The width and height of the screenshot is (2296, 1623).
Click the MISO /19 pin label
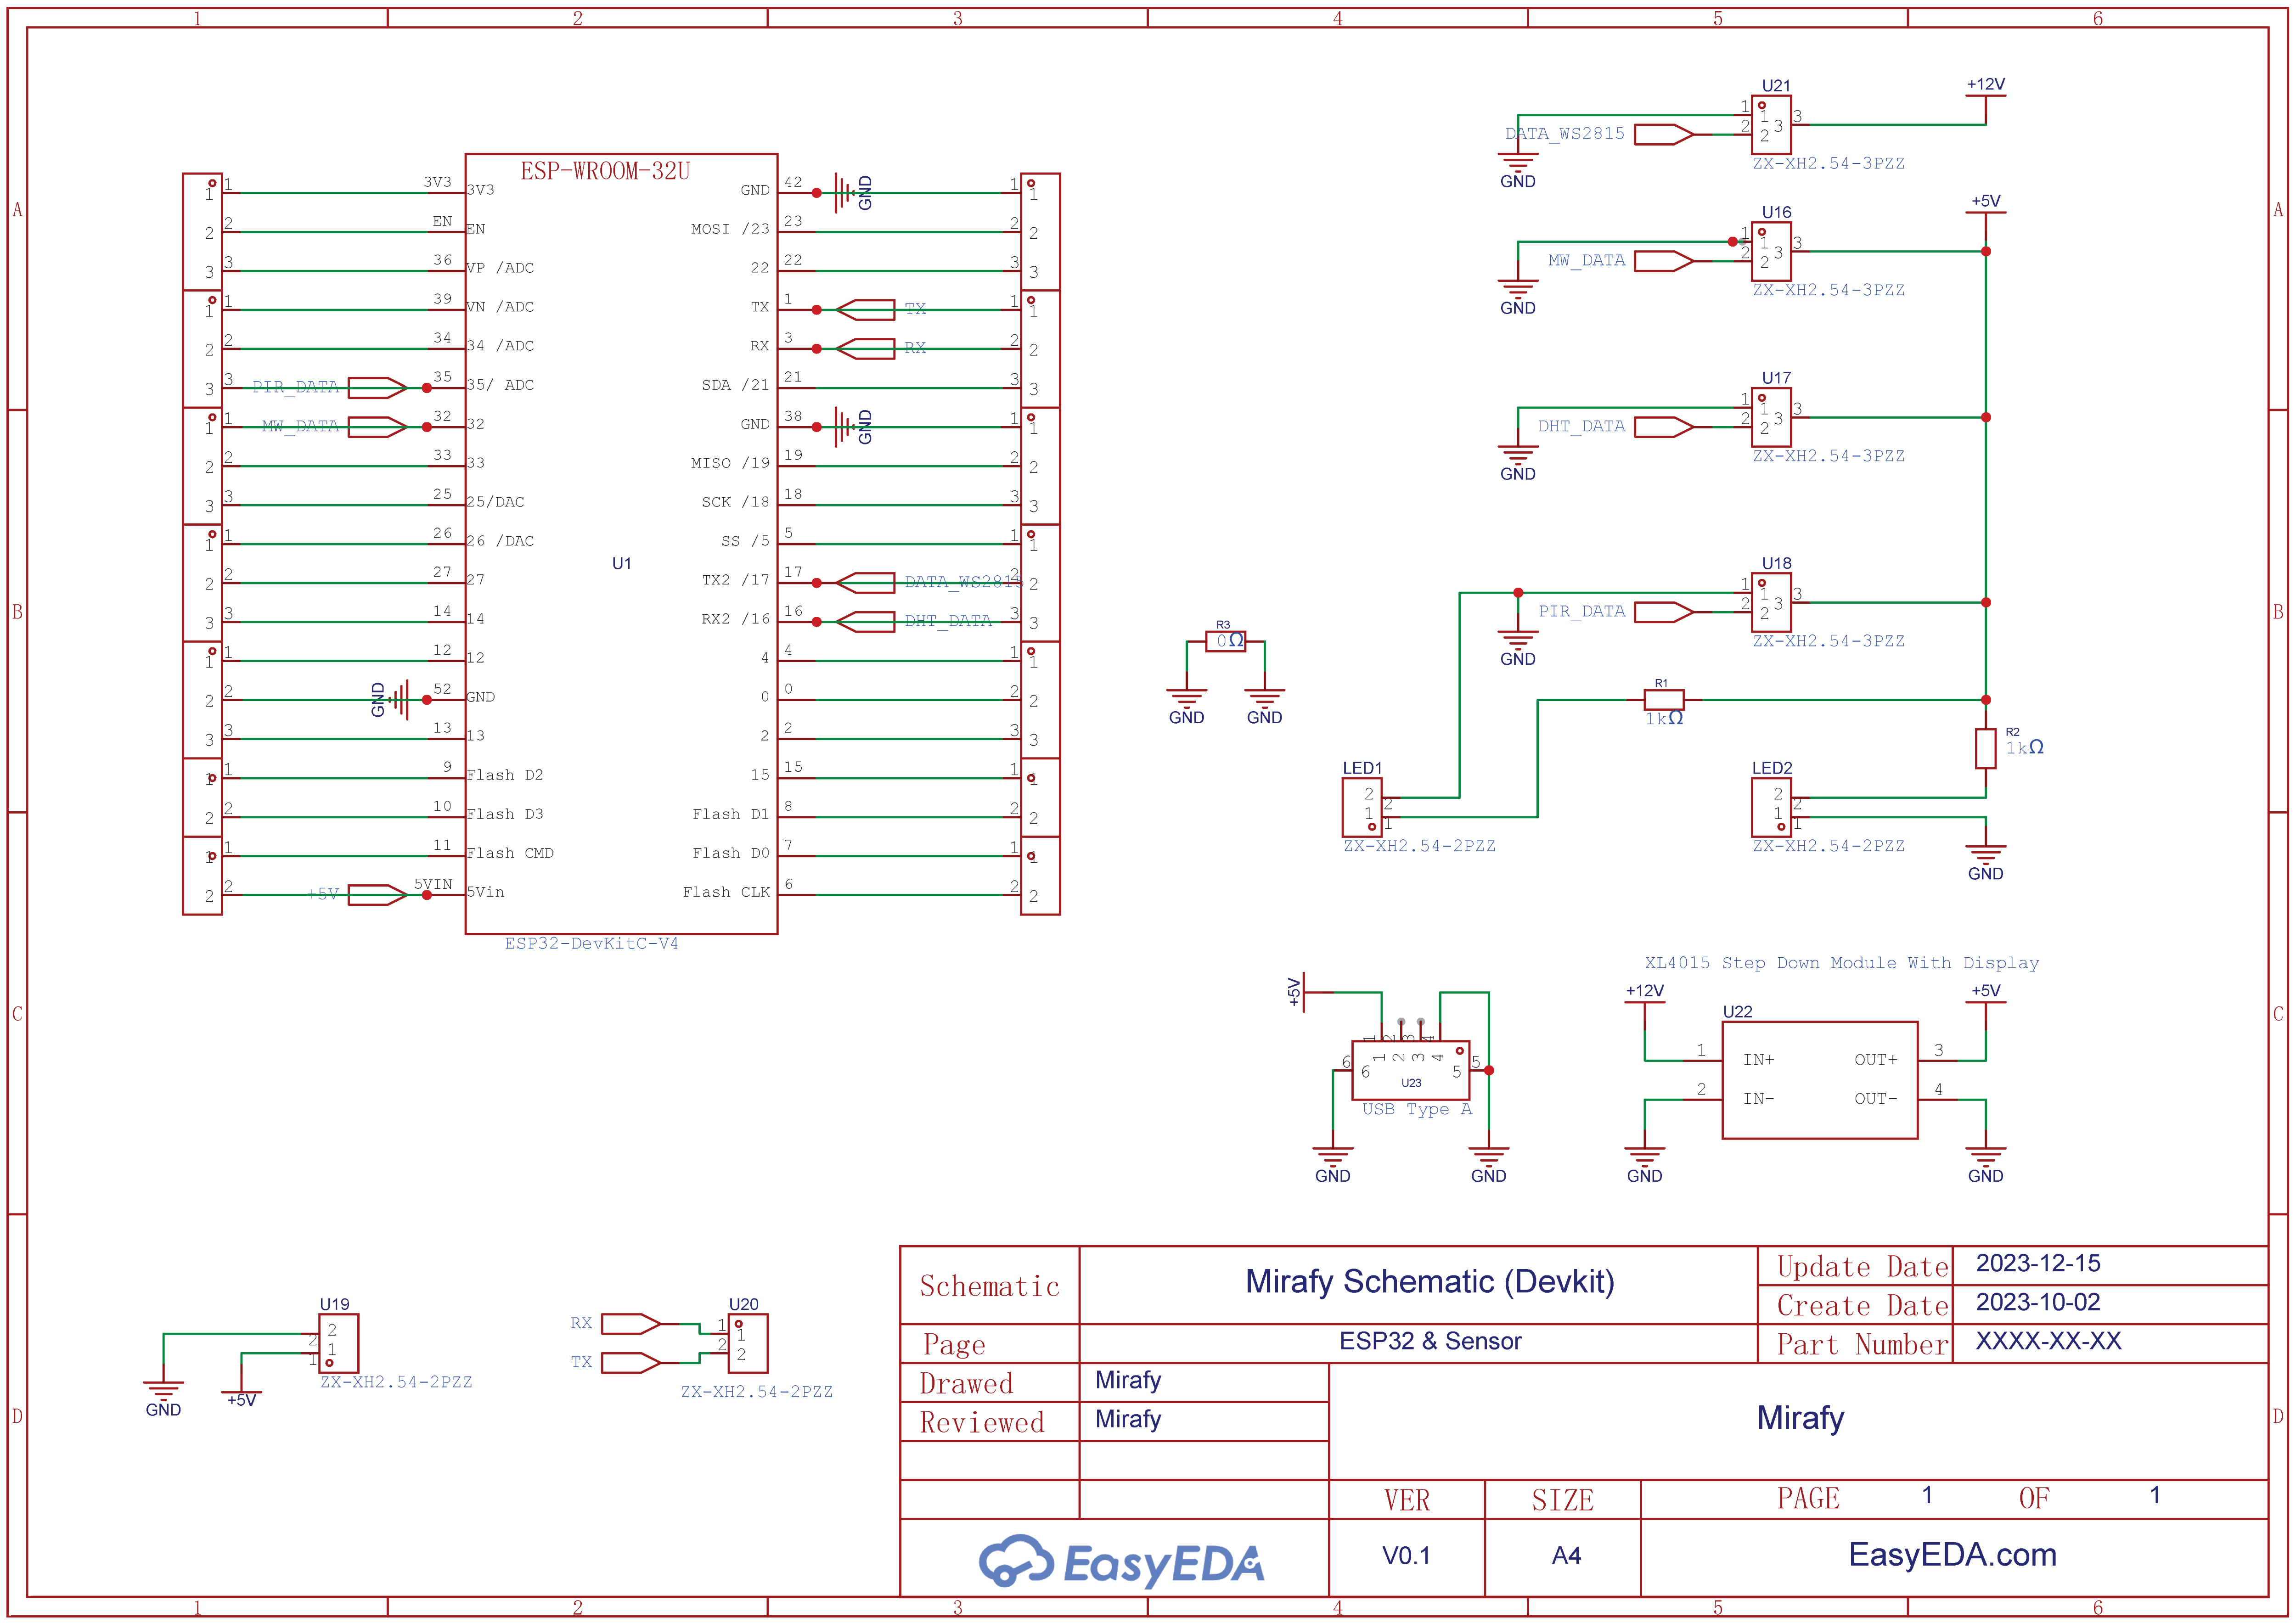(x=730, y=463)
